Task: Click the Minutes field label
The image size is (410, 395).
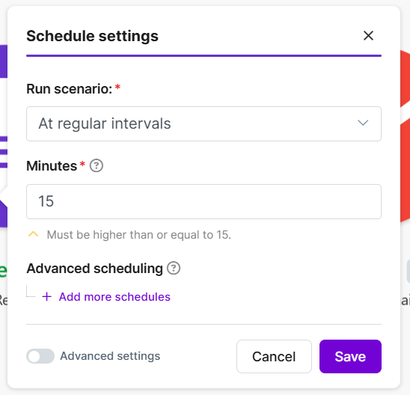Action: click(52, 166)
